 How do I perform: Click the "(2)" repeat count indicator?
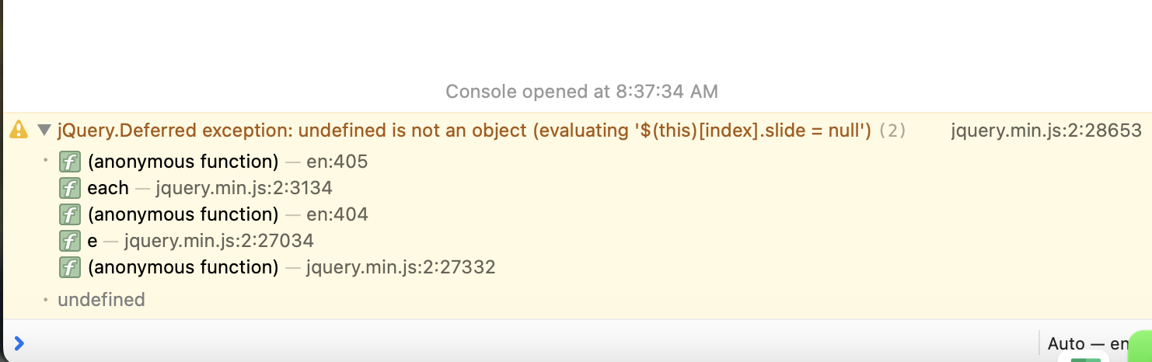coord(892,131)
